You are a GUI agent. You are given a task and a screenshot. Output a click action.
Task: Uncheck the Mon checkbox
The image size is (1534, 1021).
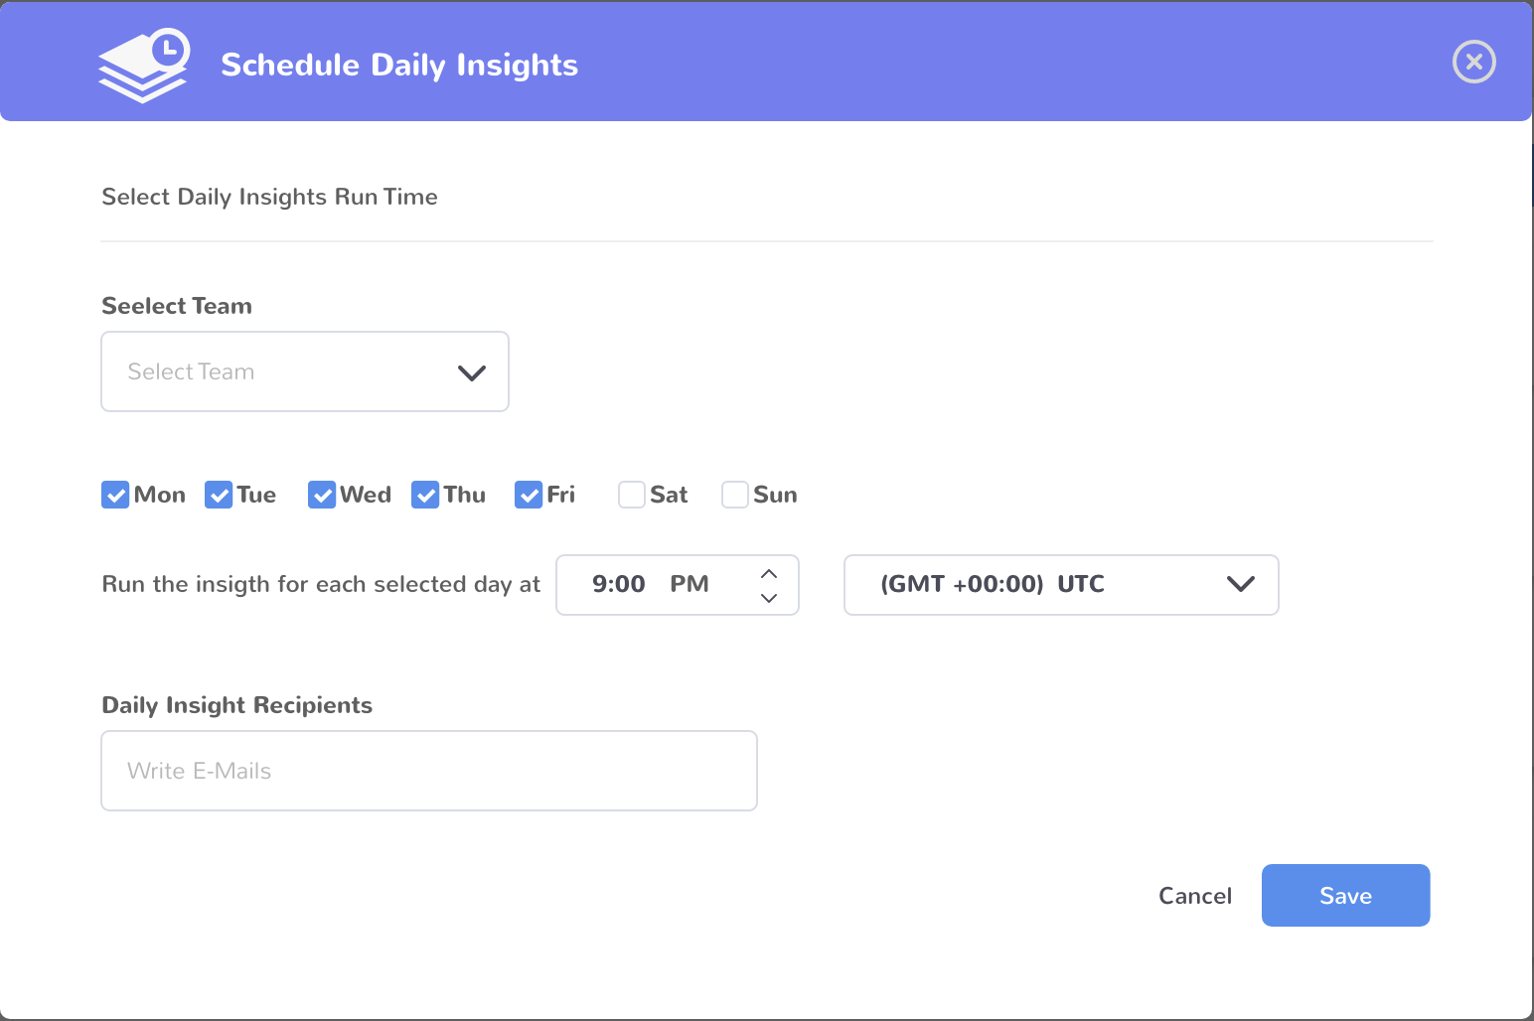(115, 495)
